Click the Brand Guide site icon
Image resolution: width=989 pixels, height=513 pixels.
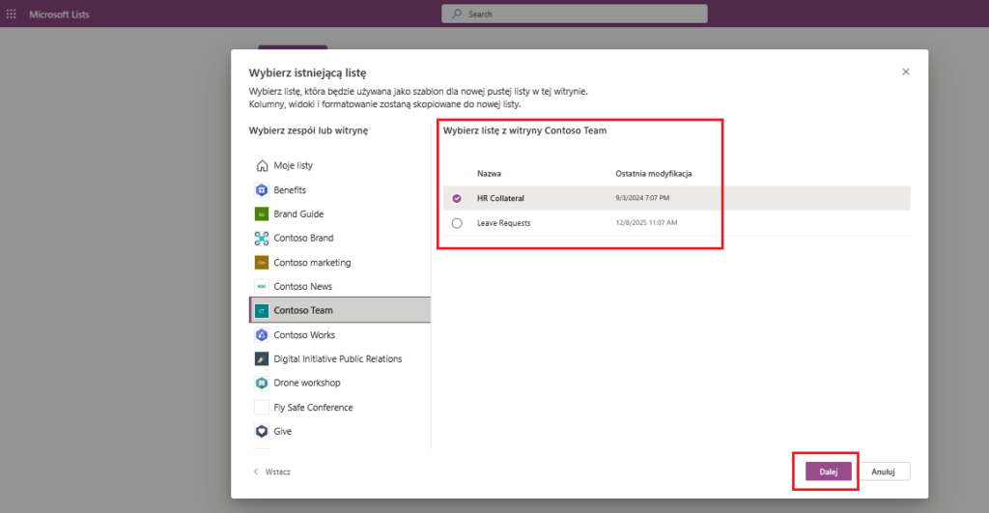tap(261, 214)
